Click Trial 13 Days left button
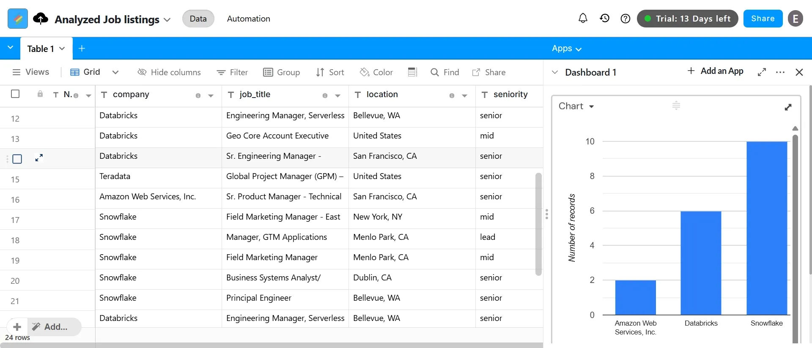This screenshot has height=348, width=812. click(688, 19)
